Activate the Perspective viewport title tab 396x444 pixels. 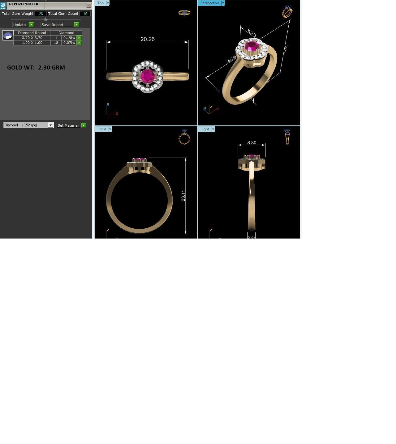(x=209, y=3)
